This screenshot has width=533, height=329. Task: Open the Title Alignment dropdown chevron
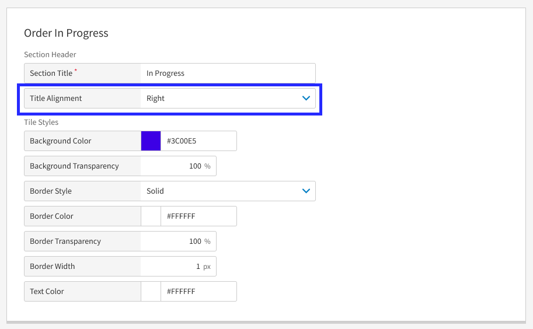(306, 99)
